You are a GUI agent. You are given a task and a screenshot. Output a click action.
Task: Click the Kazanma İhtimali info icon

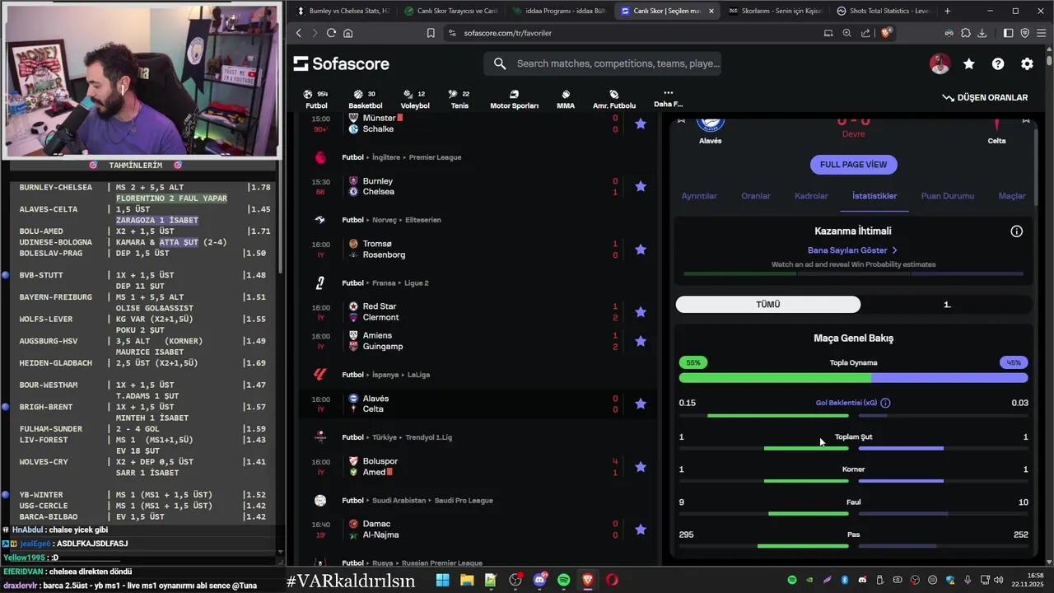(x=1016, y=231)
